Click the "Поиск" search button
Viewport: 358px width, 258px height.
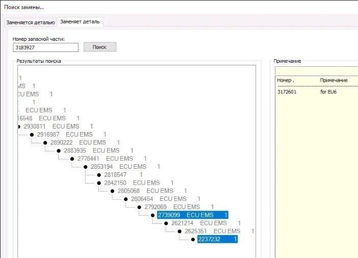pyautogui.click(x=100, y=47)
